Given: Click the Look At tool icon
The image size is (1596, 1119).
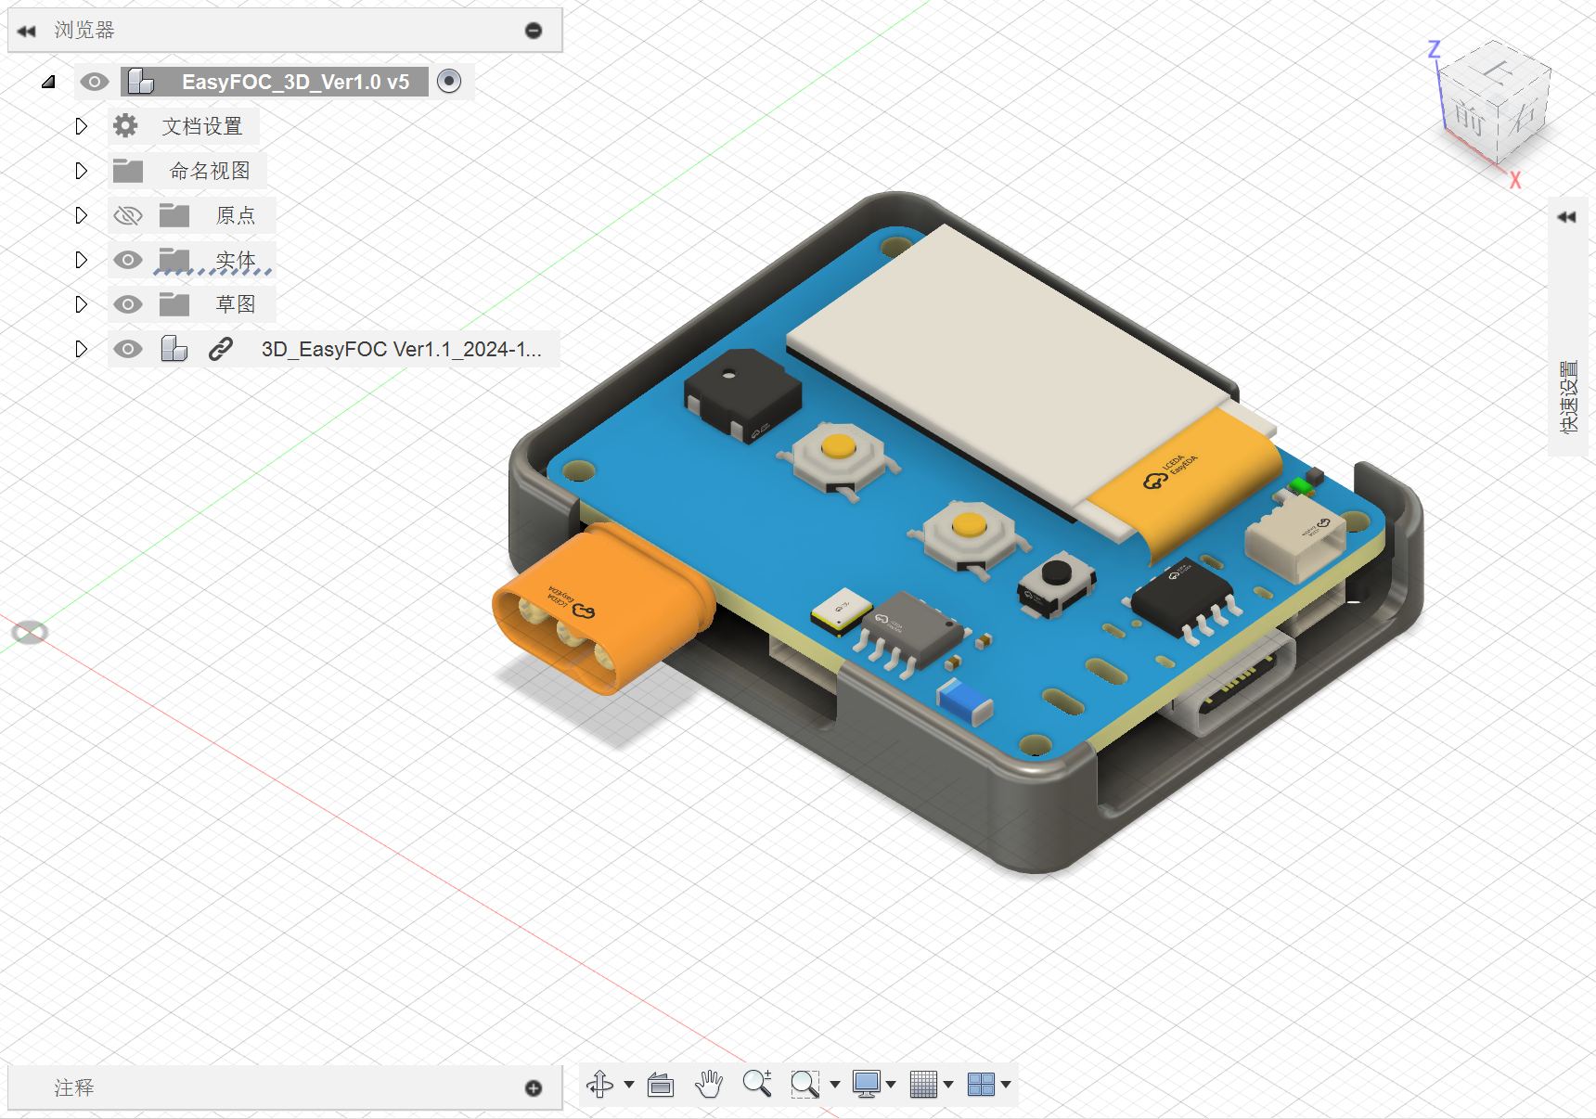Looking at the screenshot, I should 661,1084.
